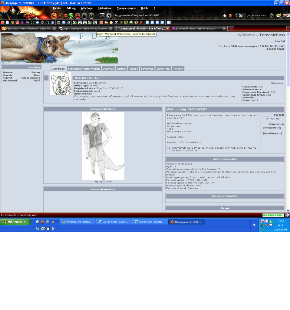Click the green reload page button
Image resolution: width=290 pixels, height=310 pixels.
point(71,15)
